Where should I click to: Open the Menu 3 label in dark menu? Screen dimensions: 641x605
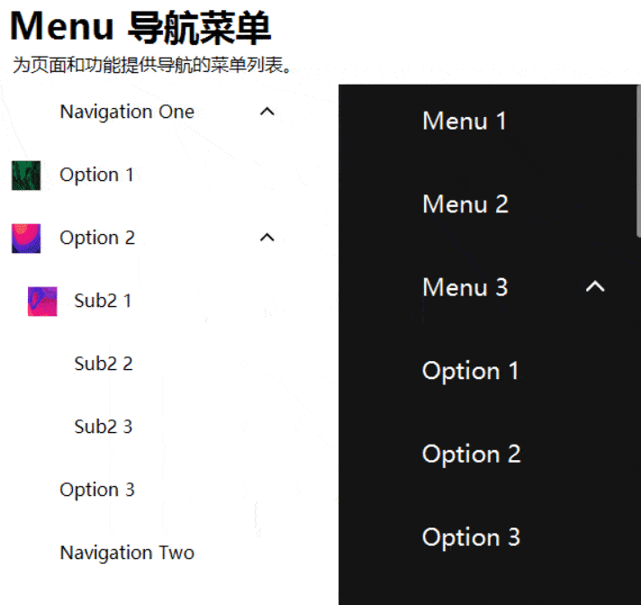(x=465, y=287)
